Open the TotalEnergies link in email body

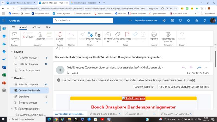(133, 98)
